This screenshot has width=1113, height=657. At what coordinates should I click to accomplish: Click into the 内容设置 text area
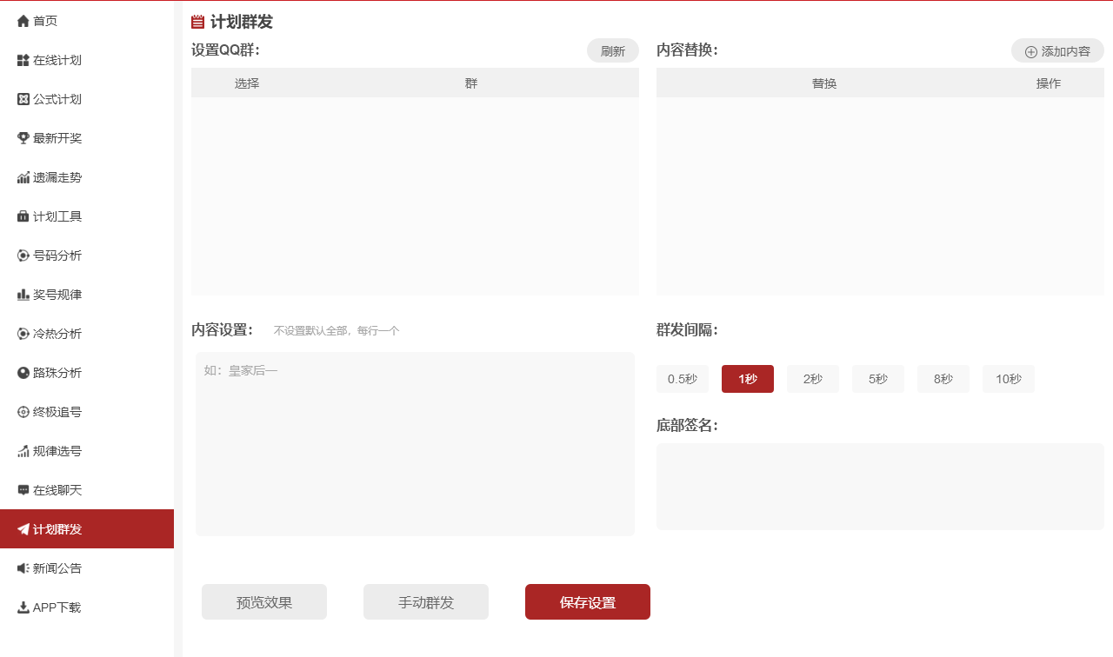tap(415, 444)
